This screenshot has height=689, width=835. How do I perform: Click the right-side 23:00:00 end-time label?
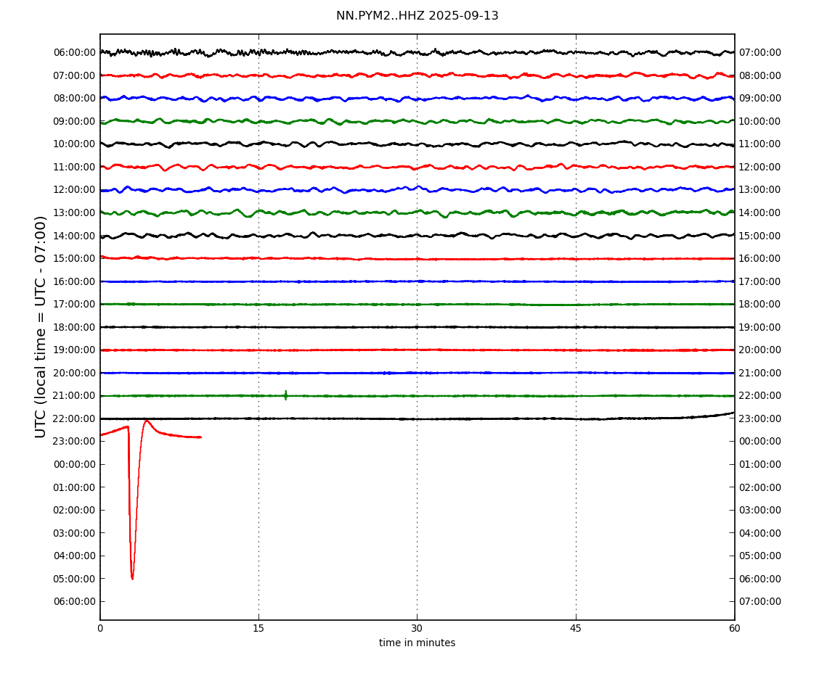[x=760, y=418]
